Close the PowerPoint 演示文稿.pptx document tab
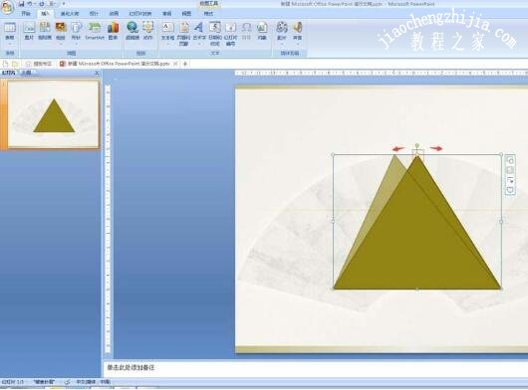528x390 pixels. 175,64
